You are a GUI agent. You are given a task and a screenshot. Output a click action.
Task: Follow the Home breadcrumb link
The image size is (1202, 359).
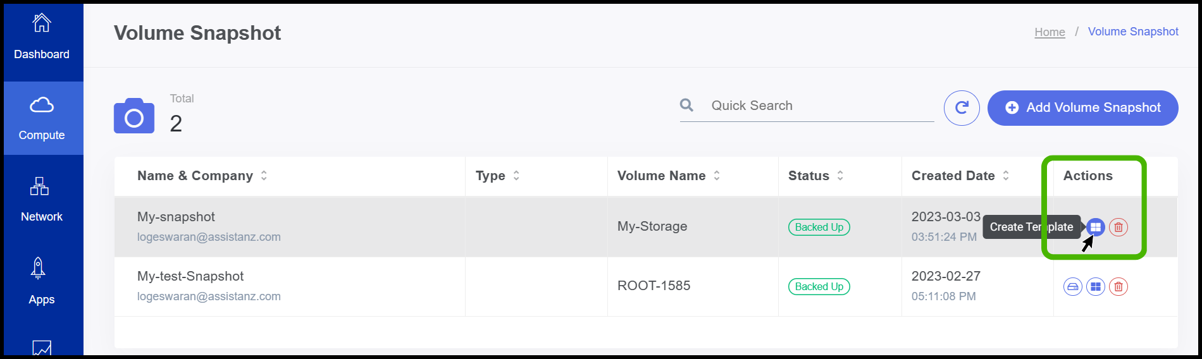click(1050, 32)
